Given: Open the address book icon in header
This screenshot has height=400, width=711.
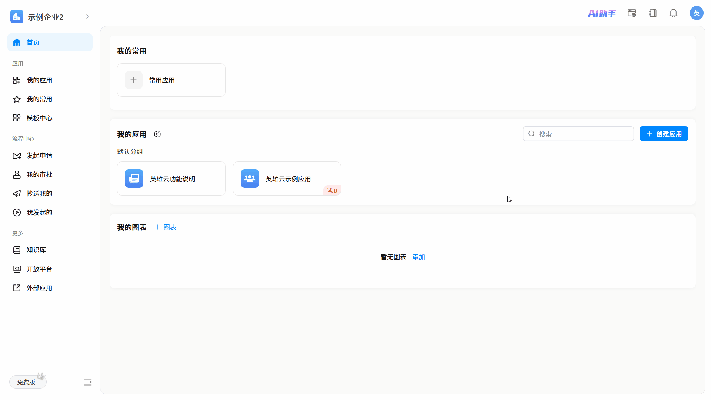Looking at the screenshot, I should coord(653,13).
